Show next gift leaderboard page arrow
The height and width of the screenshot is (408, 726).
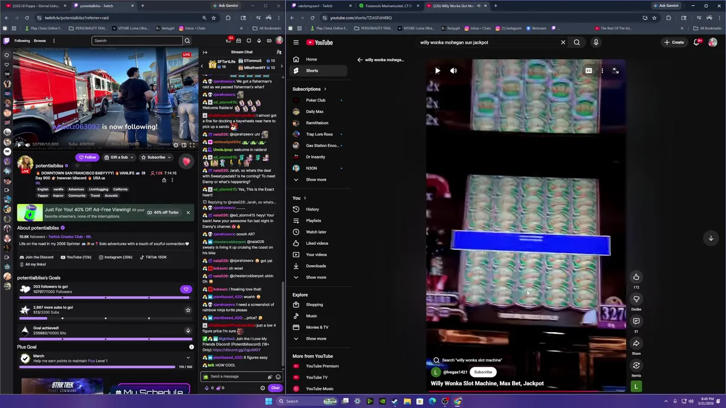tap(281, 66)
